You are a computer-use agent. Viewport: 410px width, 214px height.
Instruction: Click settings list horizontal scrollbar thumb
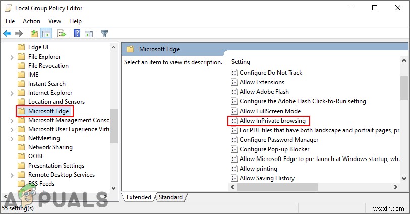tap(277, 187)
